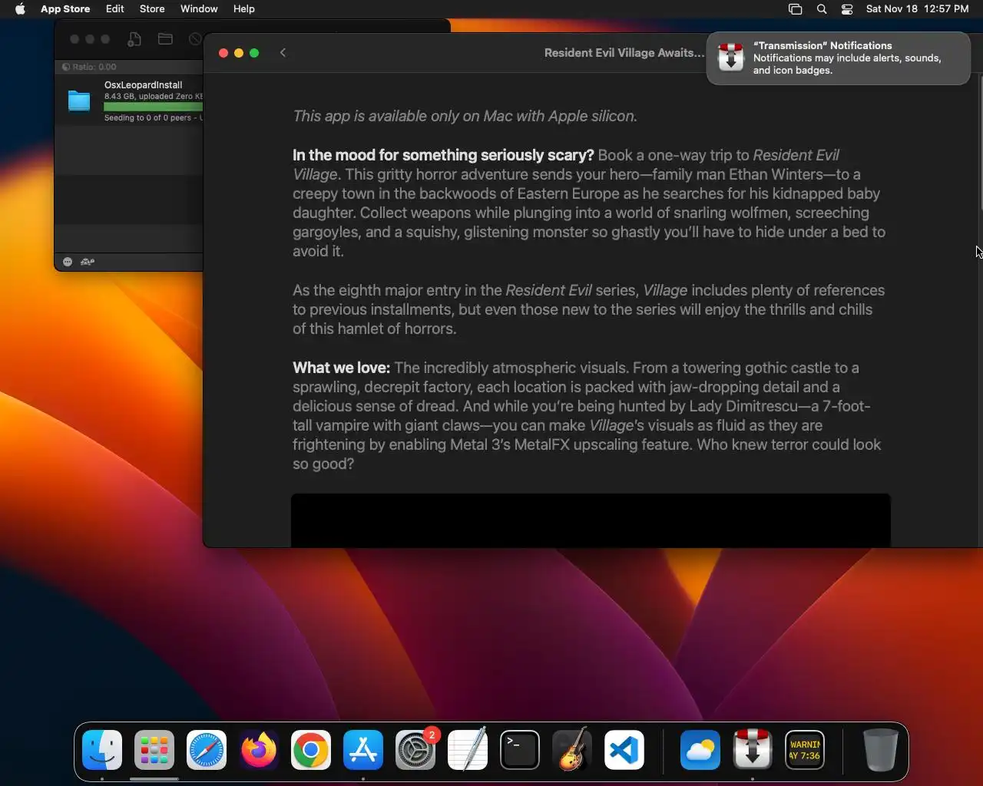Open the Trash from the Dock
Screen dimensions: 983x786
pos(880,750)
